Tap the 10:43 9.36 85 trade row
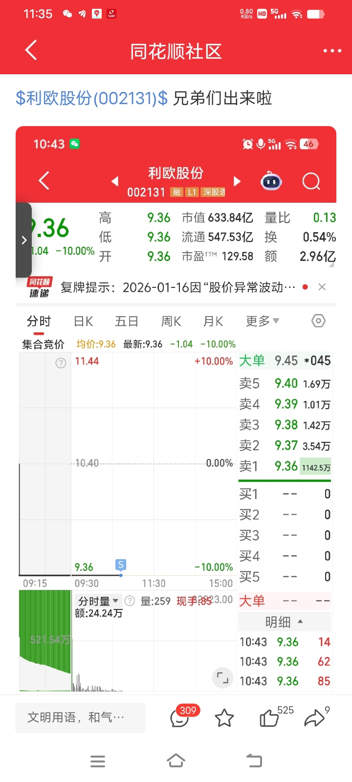352x782 pixels. point(285,681)
